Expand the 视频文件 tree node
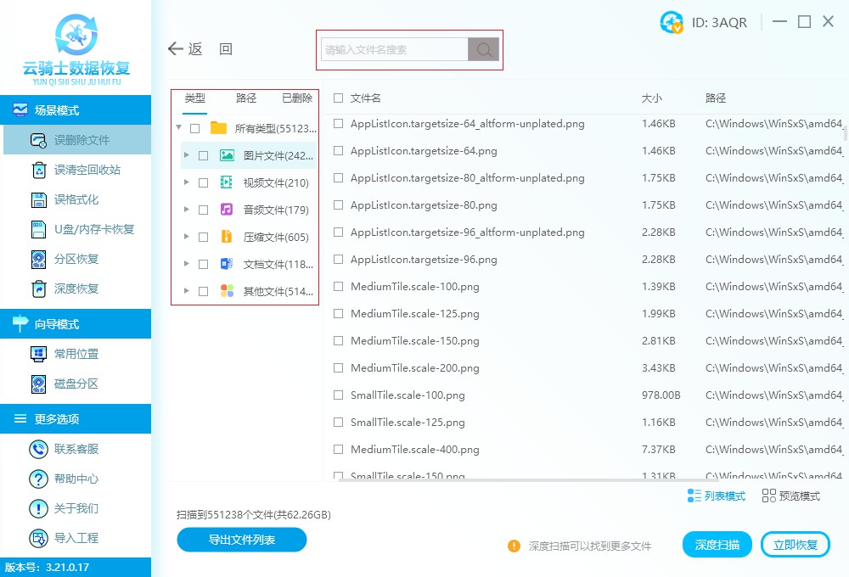This screenshot has width=849, height=577. (187, 182)
